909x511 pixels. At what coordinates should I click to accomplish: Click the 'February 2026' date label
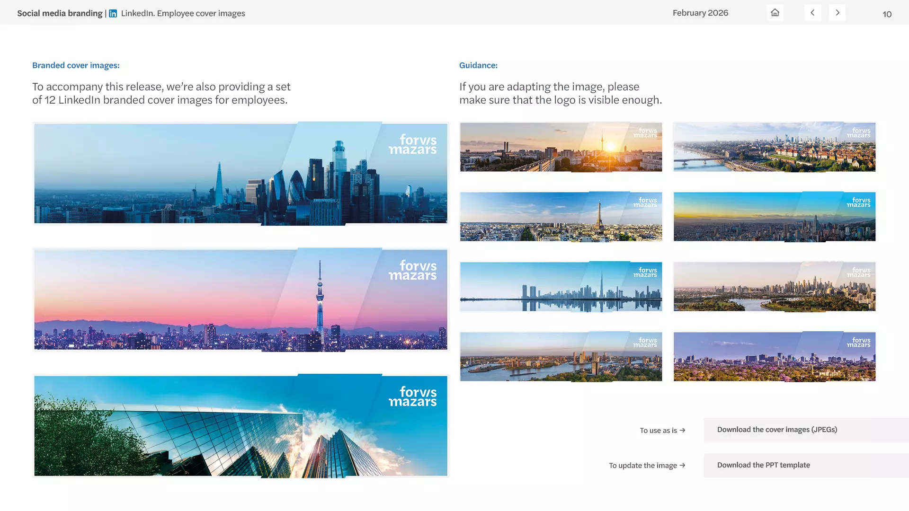(700, 13)
